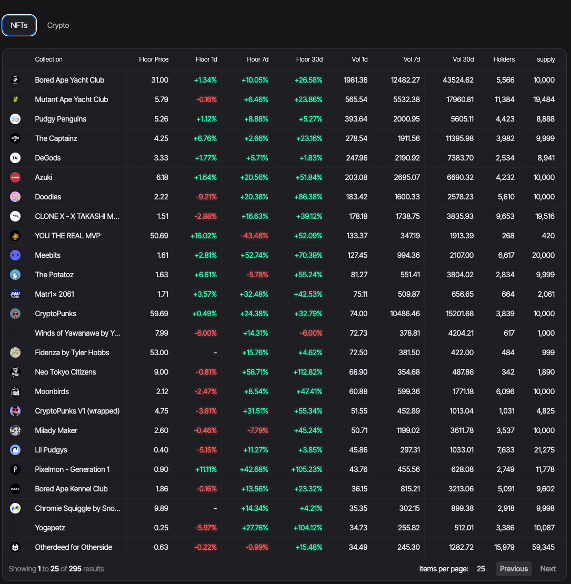Click the floor price 31.00 cell
The height and width of the screenshot is (584, 571).
[160, 80]
